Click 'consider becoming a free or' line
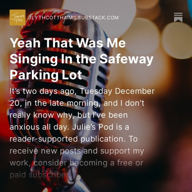Viewport: 192px width, 192px height. click(89, 163)
